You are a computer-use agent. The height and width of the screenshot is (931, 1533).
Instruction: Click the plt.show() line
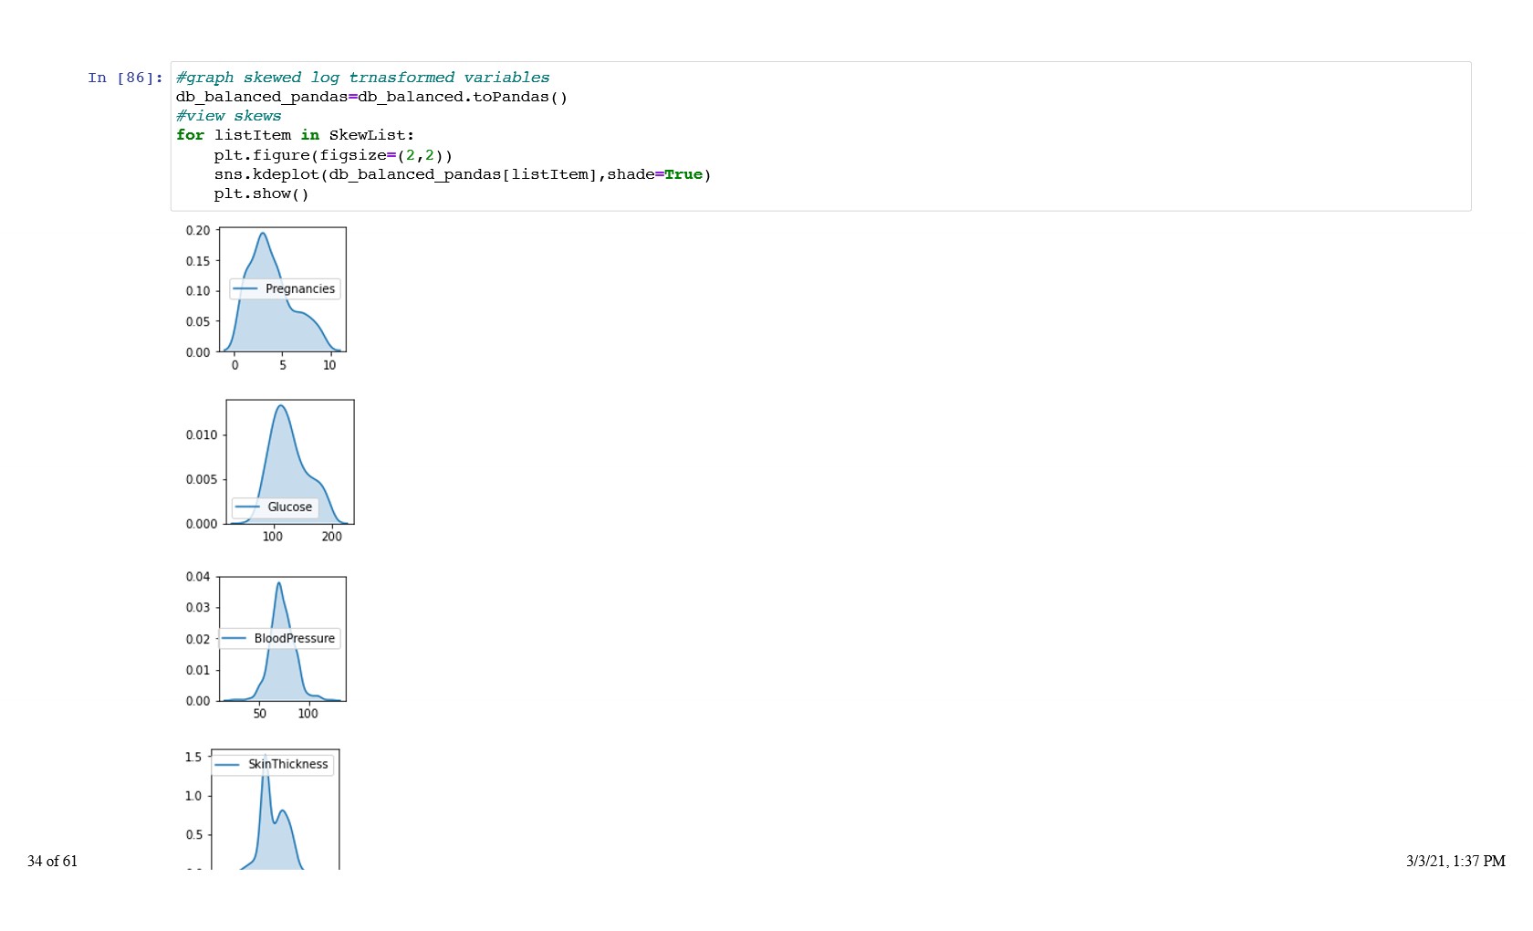point(261,194)
